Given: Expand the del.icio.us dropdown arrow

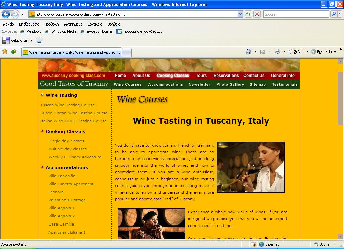Looking at the screenshot, I should pos(31,40).
